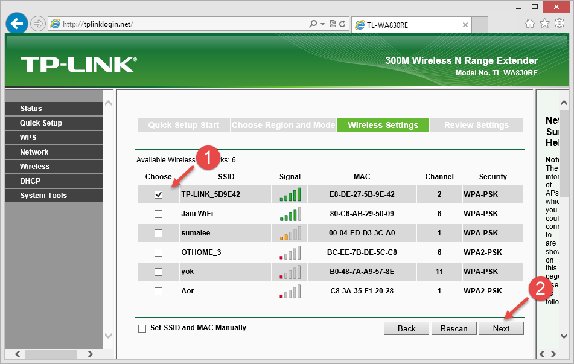Viewport: 574px width, 364px height.
Task: Click the MAC address BC-EE-7B-DE-5C-C8
Action: [x=362, y=252]
